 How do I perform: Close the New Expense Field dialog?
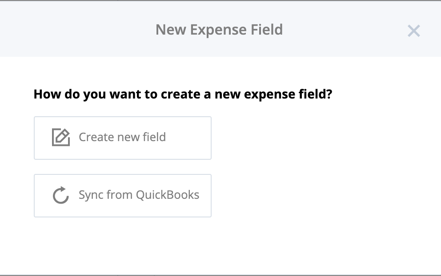pyautogui.click(x=414, y=31)
